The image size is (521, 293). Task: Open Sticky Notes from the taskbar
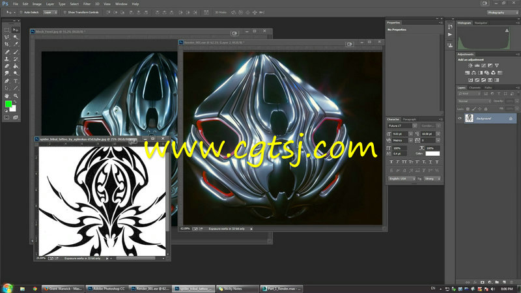click(x=238, y=288)
